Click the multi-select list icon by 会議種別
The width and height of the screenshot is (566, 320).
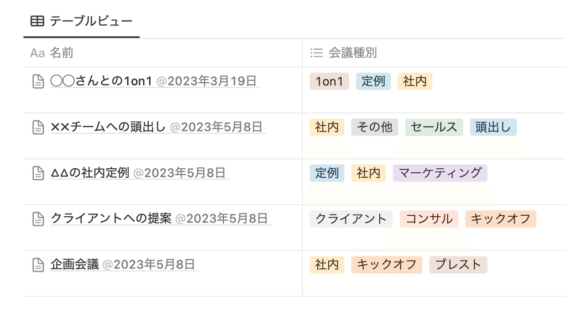317,53
